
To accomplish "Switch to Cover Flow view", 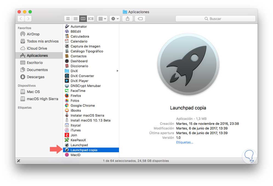I will coord(91,19).
